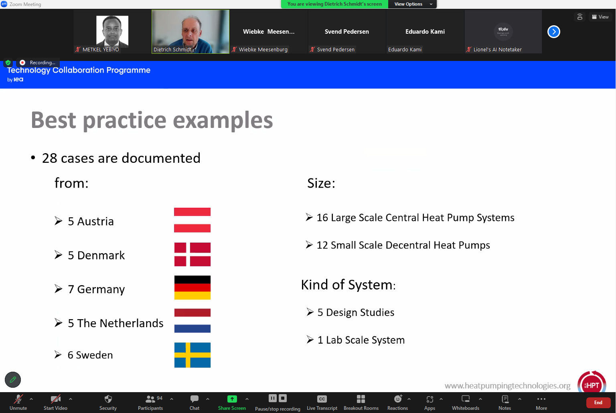Expand the View Options dropdown
The width and height of the screenshot is (616, 413).
[412, 4]
